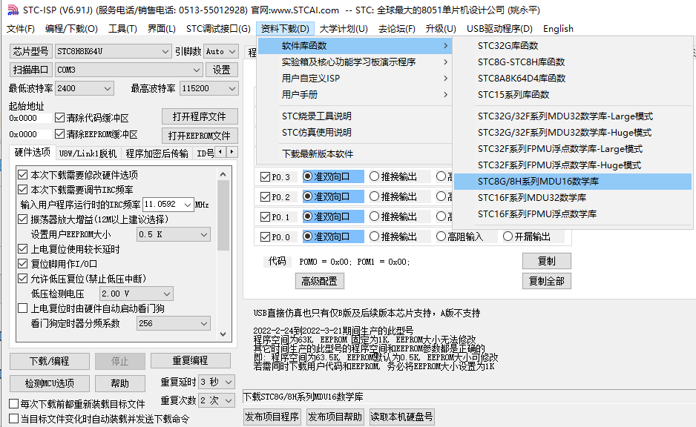Toggle 清除代码缓冲区 checkbox
Viewport: 696px width, 427px height.
pyautogui.click(x=59, y=118)
